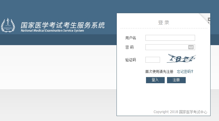Click the 用户名 field label
This screenshot has height=121, width=219.
[x=131, y=38]
